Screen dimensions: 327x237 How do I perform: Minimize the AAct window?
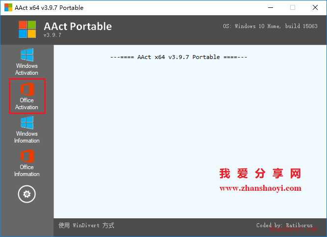[x=271, y=8]
